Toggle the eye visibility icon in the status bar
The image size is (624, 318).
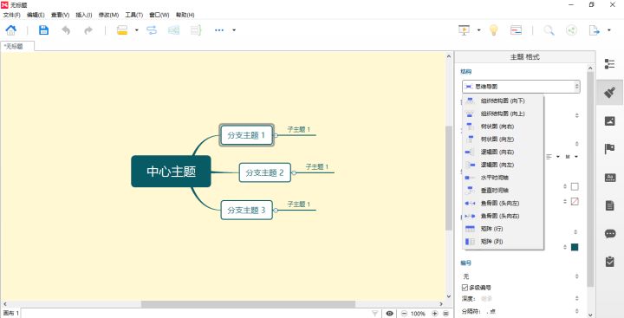pos(390,314)
